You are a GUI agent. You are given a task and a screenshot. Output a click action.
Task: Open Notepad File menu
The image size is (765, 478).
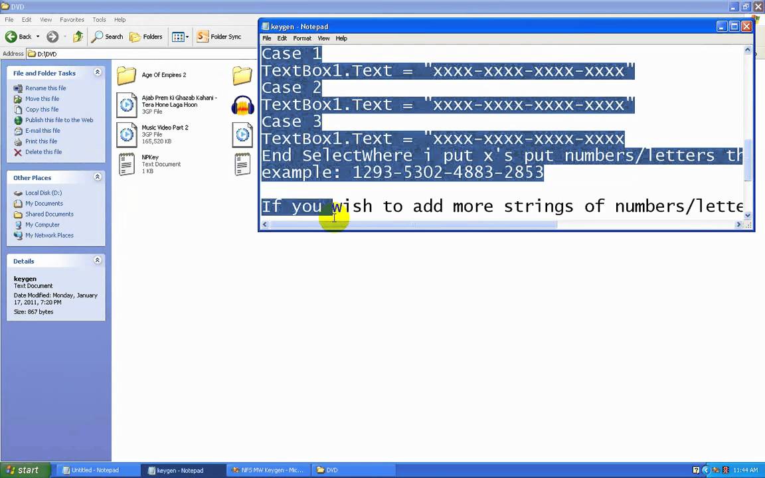click(x=267, y=38)
